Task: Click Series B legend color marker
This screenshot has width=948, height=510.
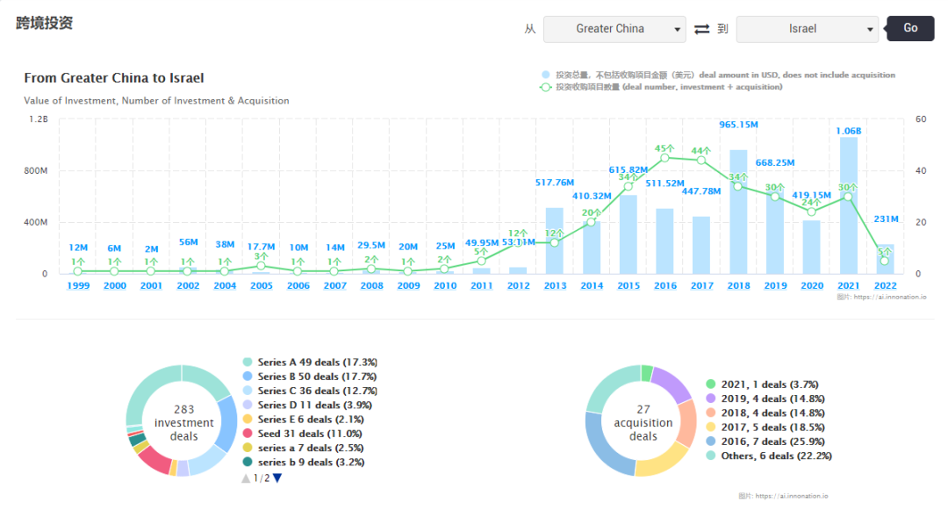Action: click(x=248, y=377)
